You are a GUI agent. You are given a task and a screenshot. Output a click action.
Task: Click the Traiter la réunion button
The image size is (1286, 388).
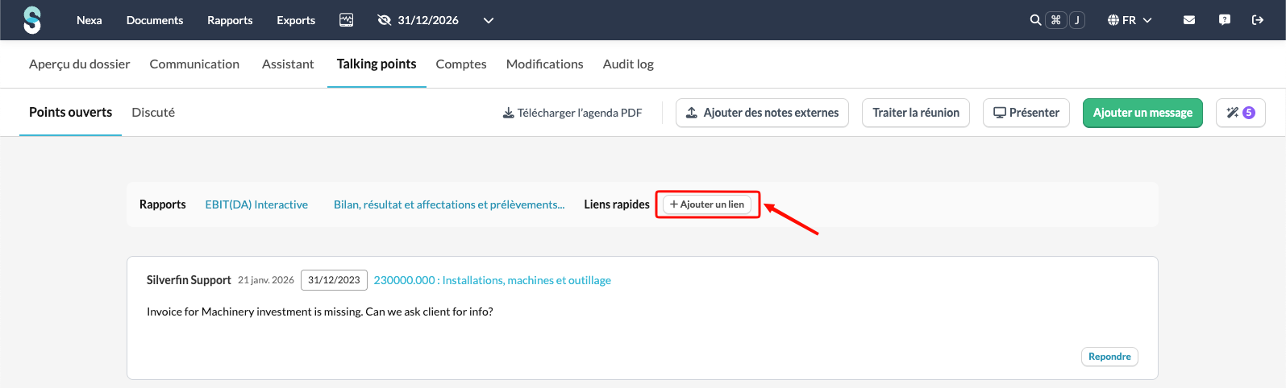tap(916, 113)
